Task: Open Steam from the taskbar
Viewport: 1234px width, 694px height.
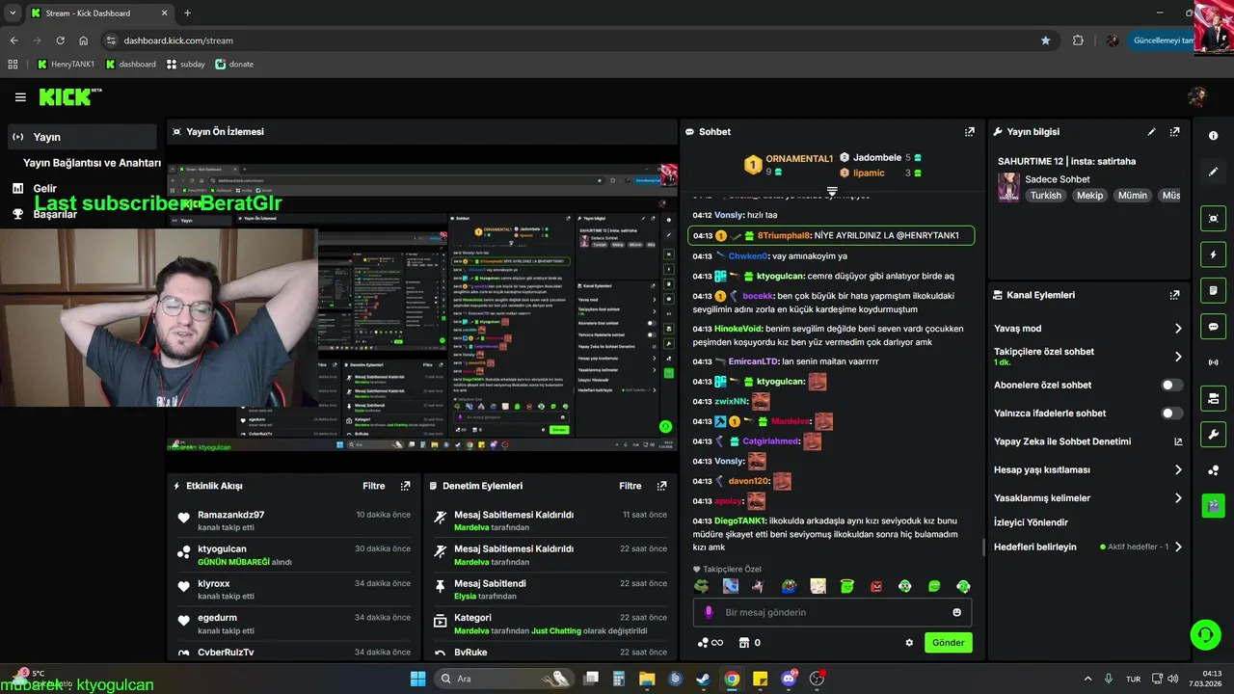Action: [x=703, y=679]
